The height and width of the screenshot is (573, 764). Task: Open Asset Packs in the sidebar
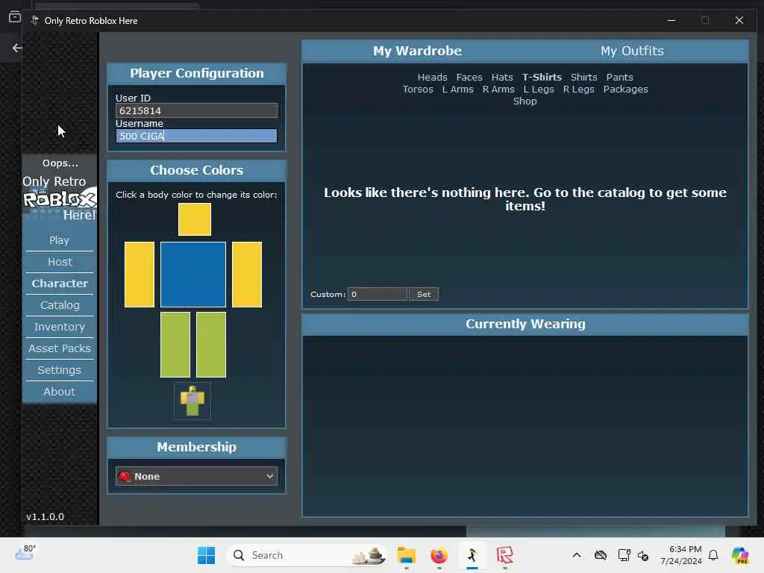pos(60,348)
